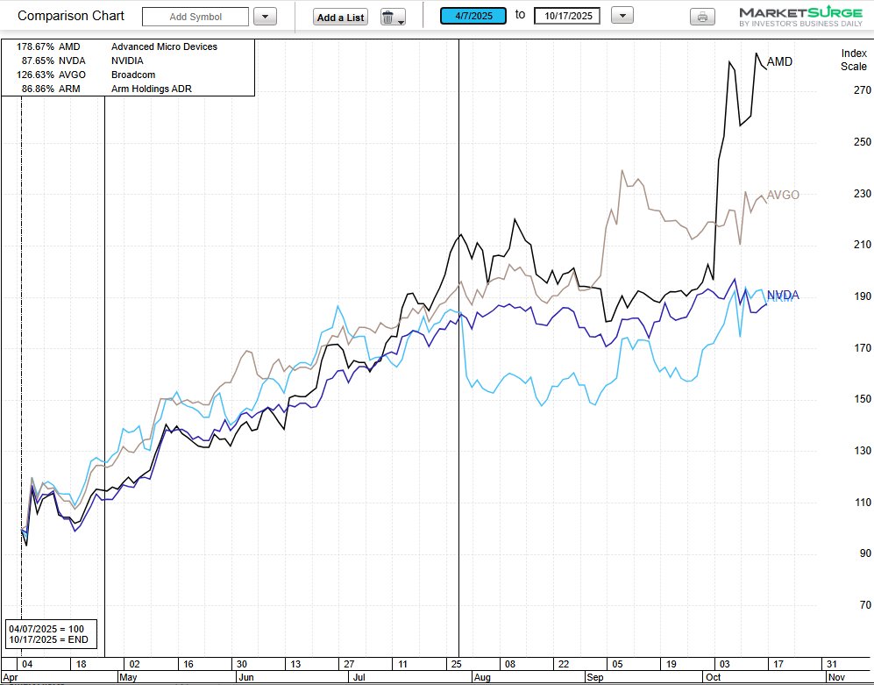Click the May month label
Viewport: 874px width, 685px height.
pos(128,677)
